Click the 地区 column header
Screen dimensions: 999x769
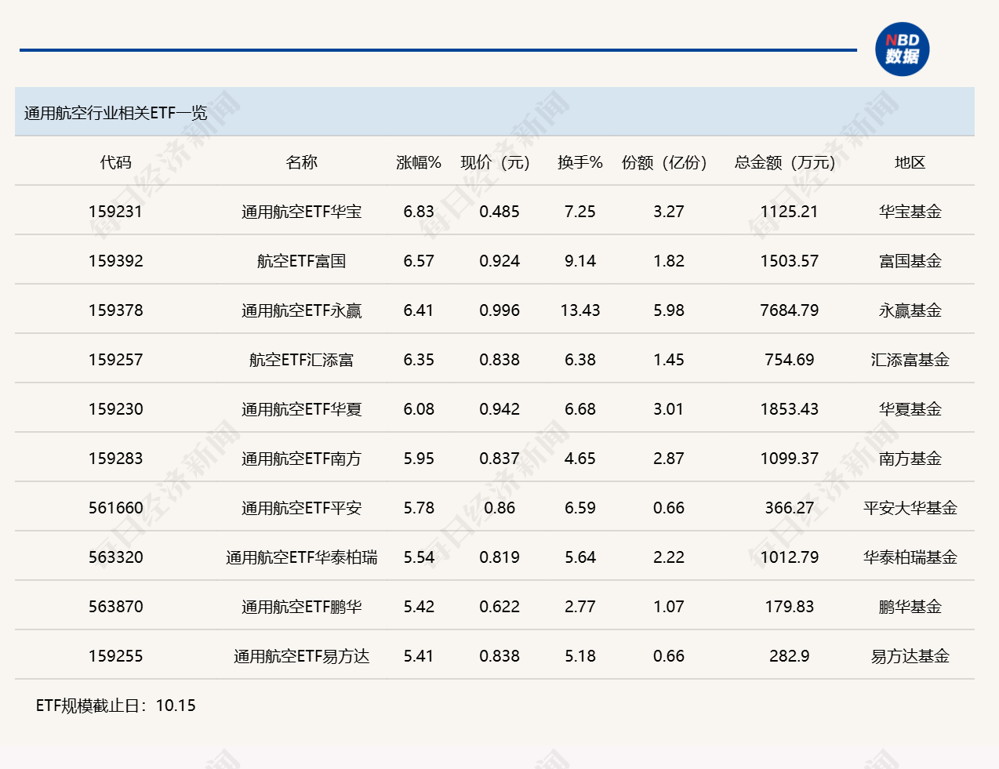tap(910, 162)
